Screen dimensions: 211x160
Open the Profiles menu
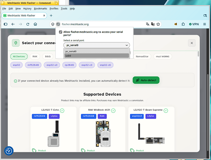(x=54, y=9)
